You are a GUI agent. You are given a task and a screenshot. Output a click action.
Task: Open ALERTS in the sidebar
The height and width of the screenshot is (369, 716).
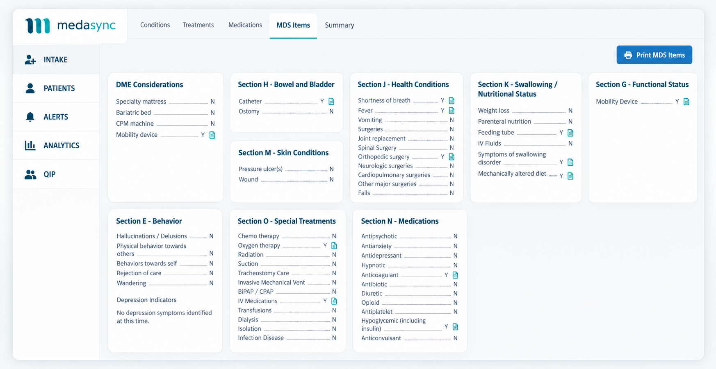pos(56,117)
